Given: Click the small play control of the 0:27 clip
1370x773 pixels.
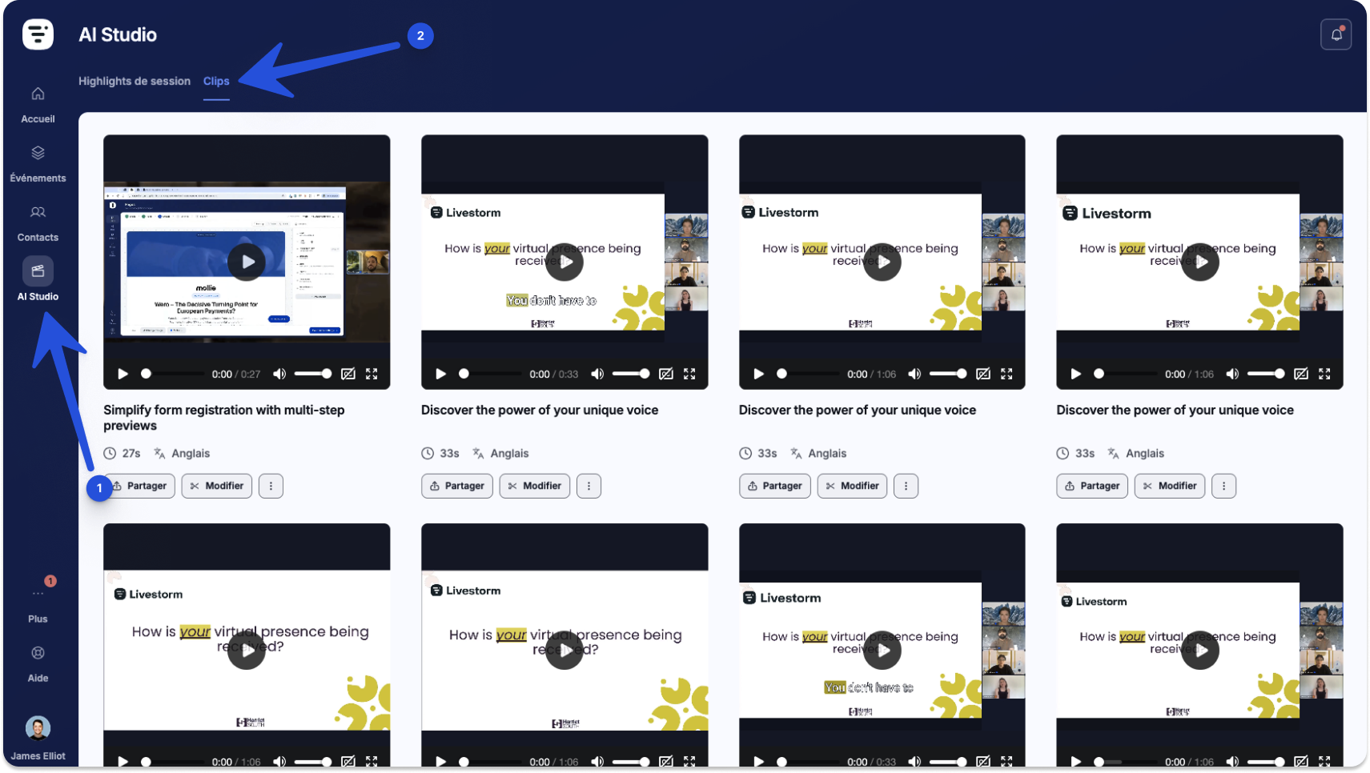Looking at the screenshot, I should pyautogui.click(x=123, y=374).
